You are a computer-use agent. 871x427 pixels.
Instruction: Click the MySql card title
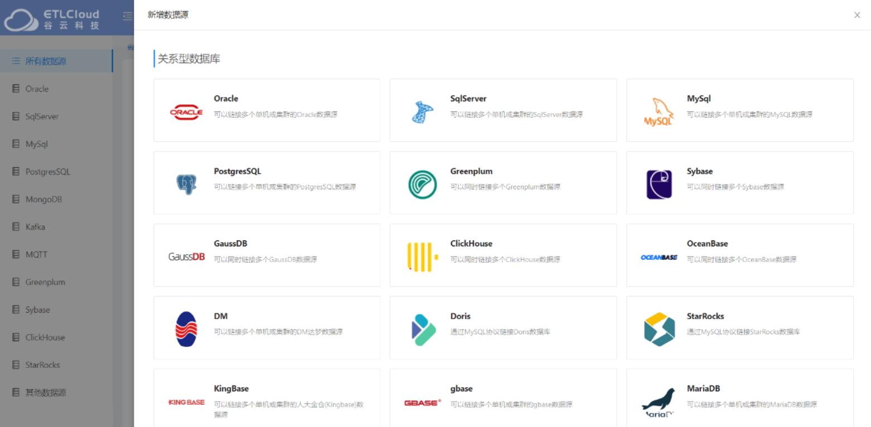click(698, 99)
